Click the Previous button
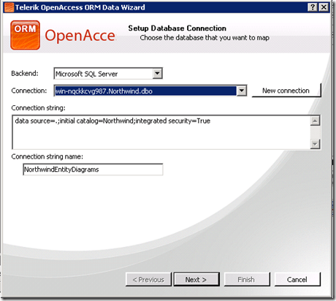The width and height of the screenshot is (336, 301). pyautogui.click(x=148, y=279)
